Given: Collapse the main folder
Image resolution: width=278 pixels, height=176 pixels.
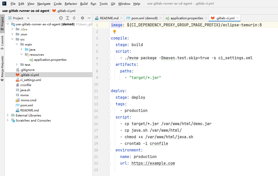Looking at the screenshot, I should pos(17,44).
